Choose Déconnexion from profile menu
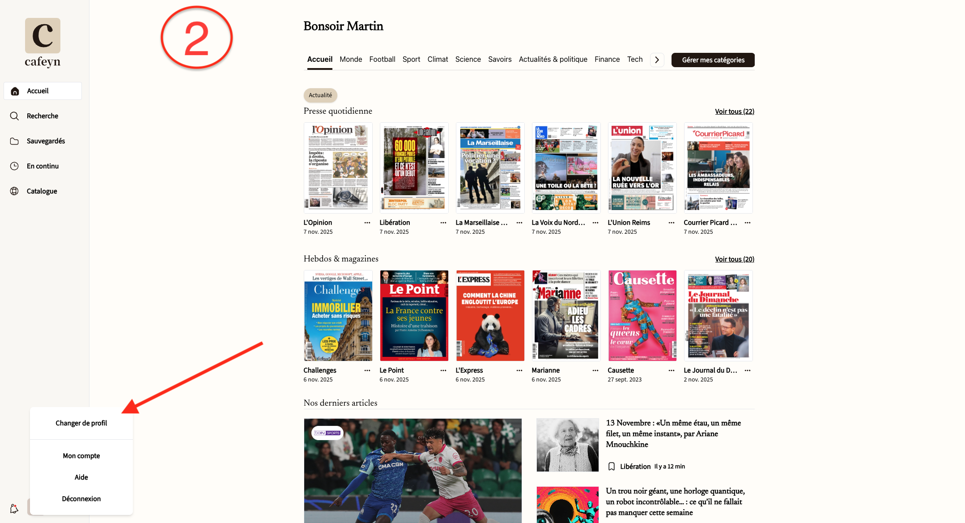This screenshot has width=965, height=523. (81, 499)
